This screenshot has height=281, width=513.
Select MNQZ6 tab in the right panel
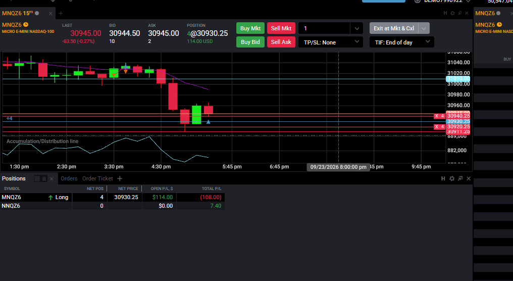tap(485, 13)
